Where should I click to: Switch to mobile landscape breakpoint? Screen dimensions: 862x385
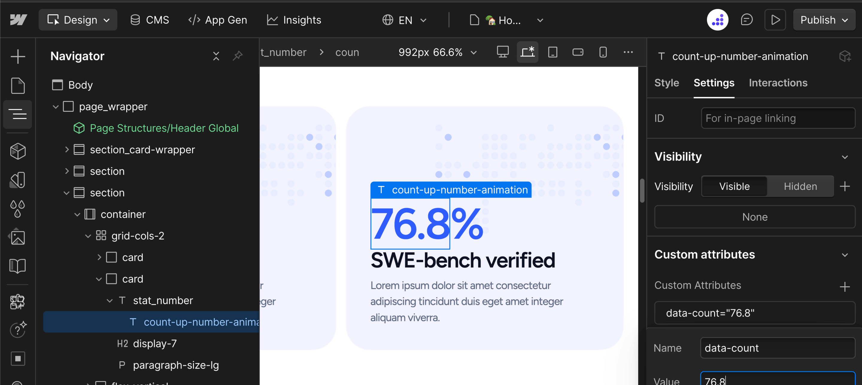pos(578,52)
